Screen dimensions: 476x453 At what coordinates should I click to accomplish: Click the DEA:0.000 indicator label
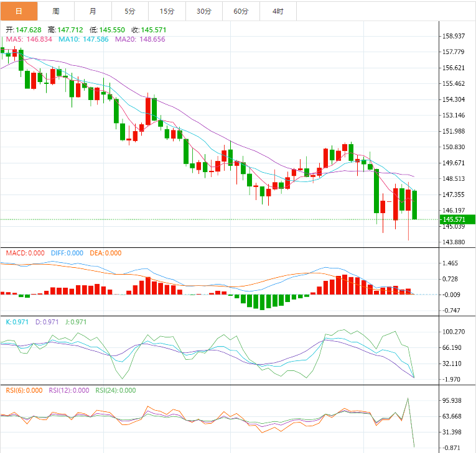106,253
